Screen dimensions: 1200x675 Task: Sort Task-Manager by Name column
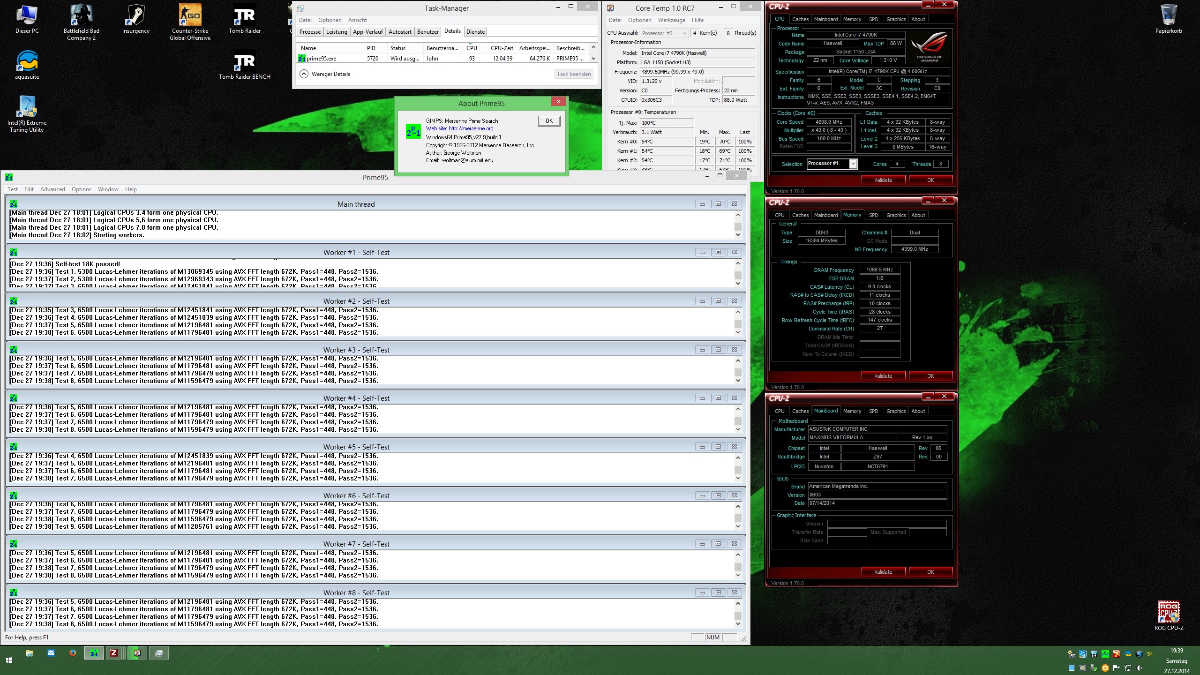(x=330, y=48)
